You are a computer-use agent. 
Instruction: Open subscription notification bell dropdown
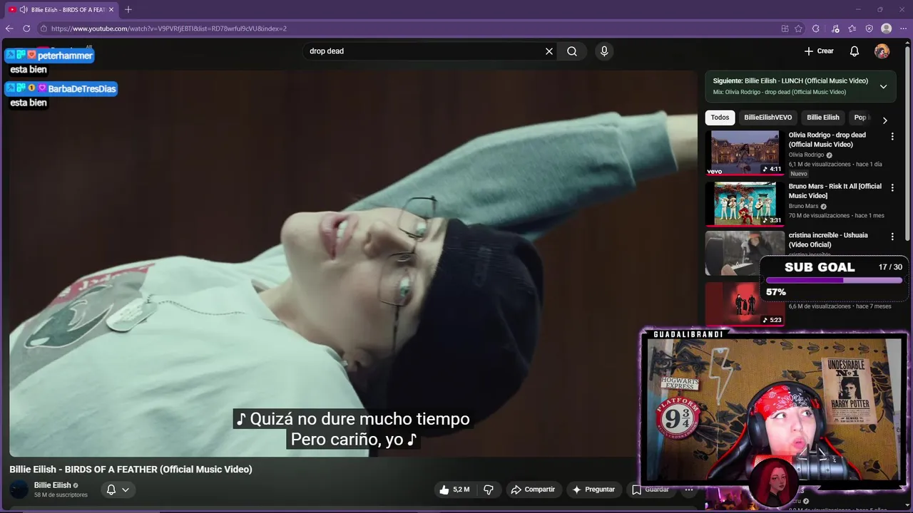click(117, 489)
